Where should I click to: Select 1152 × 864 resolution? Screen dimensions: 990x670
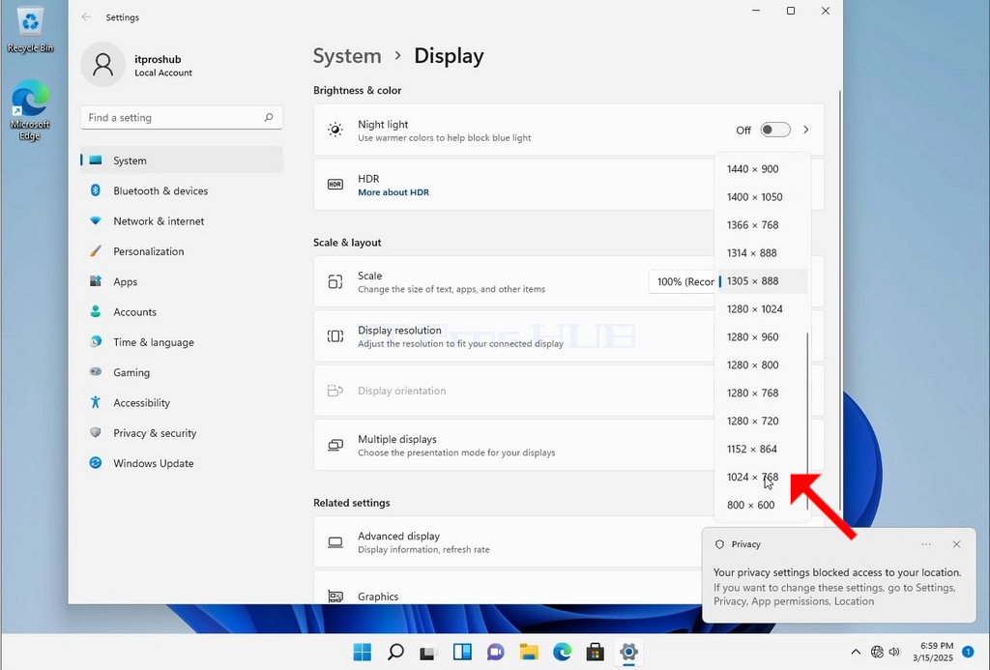[x=763, y=449]
